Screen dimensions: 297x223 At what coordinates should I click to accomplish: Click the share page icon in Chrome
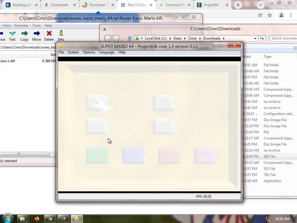pos(260,15)
